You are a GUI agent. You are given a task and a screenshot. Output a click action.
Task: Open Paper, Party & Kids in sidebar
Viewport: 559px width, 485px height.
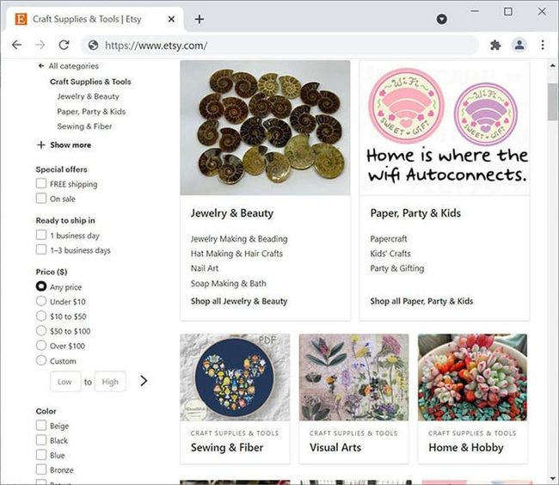click(91, 112)
